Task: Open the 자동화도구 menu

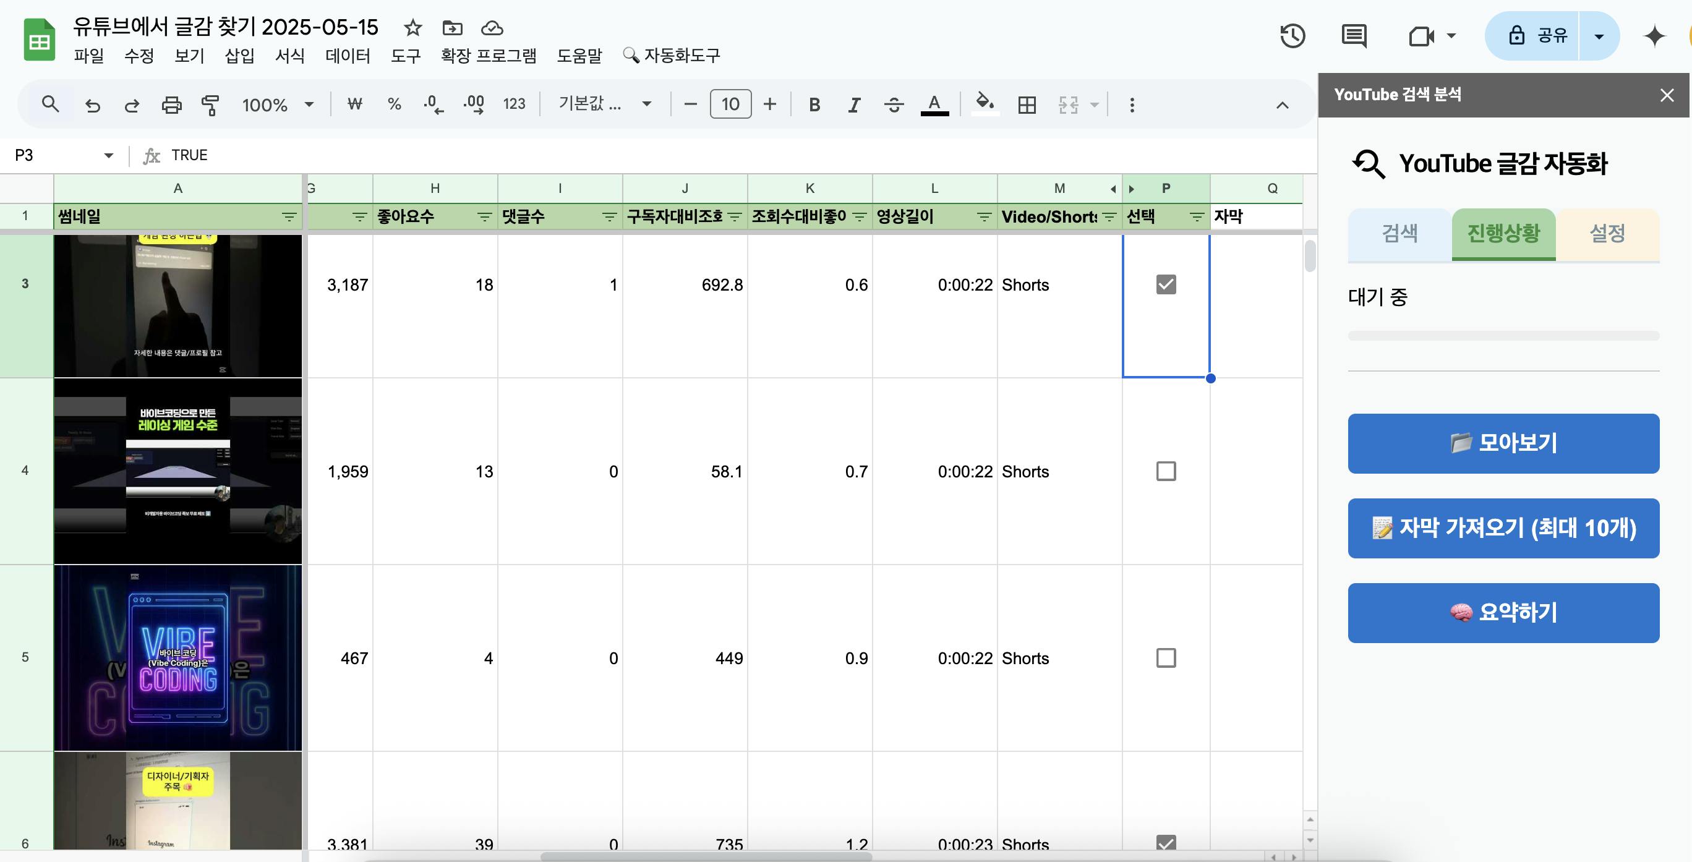Action: point(671,56)
